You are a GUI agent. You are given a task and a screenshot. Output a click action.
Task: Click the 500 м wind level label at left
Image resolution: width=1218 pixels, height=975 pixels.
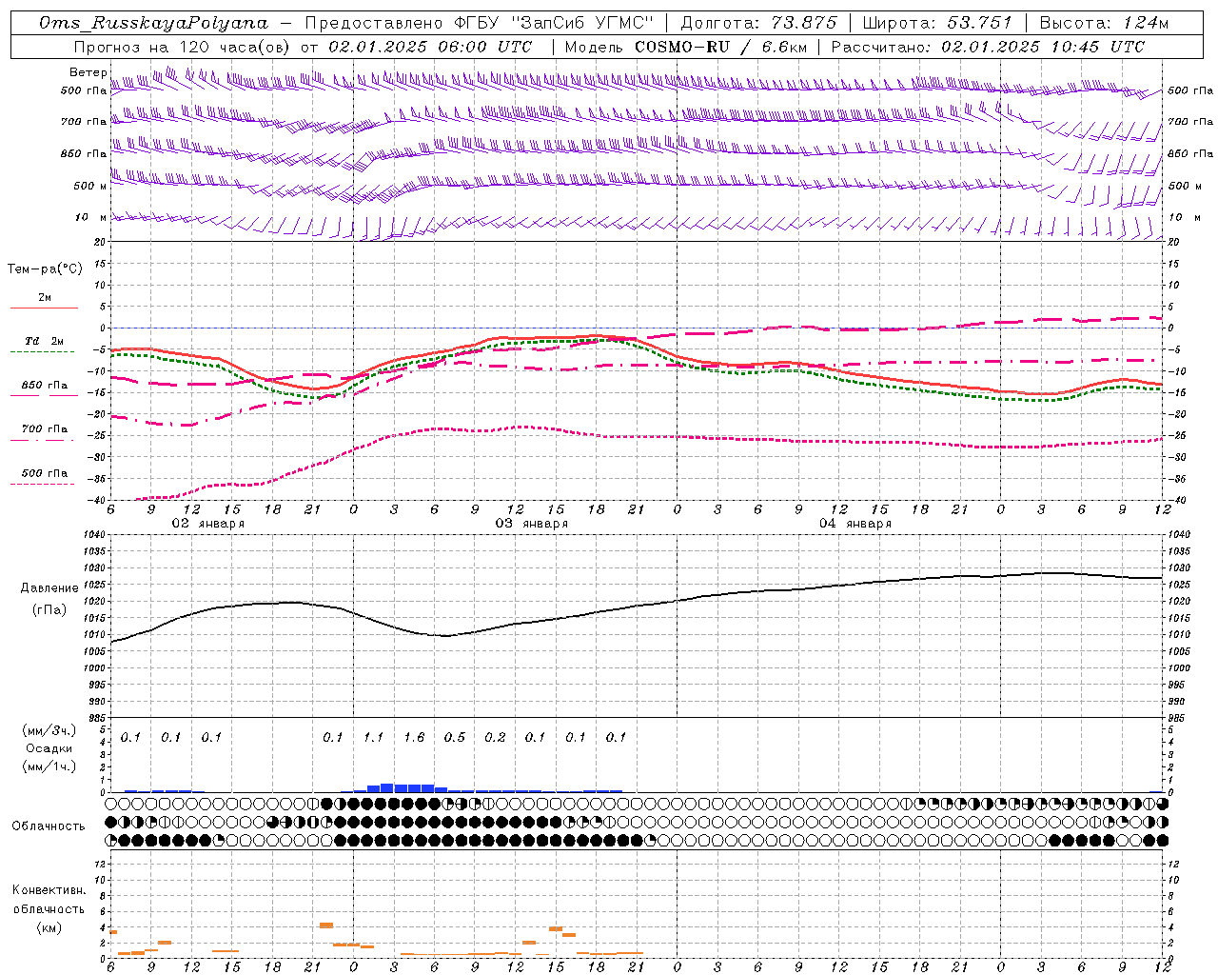pyautogui.click(x=90, y=186)
